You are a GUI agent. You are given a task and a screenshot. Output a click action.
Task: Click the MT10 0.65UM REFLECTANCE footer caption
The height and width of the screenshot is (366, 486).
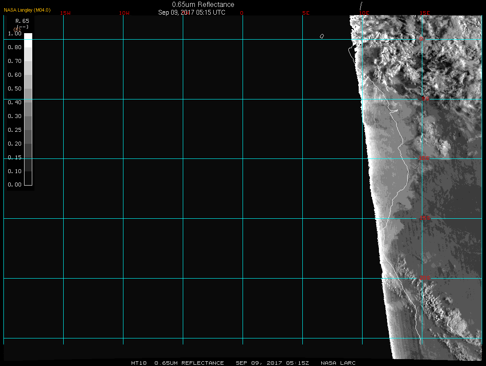pos(178,363)
